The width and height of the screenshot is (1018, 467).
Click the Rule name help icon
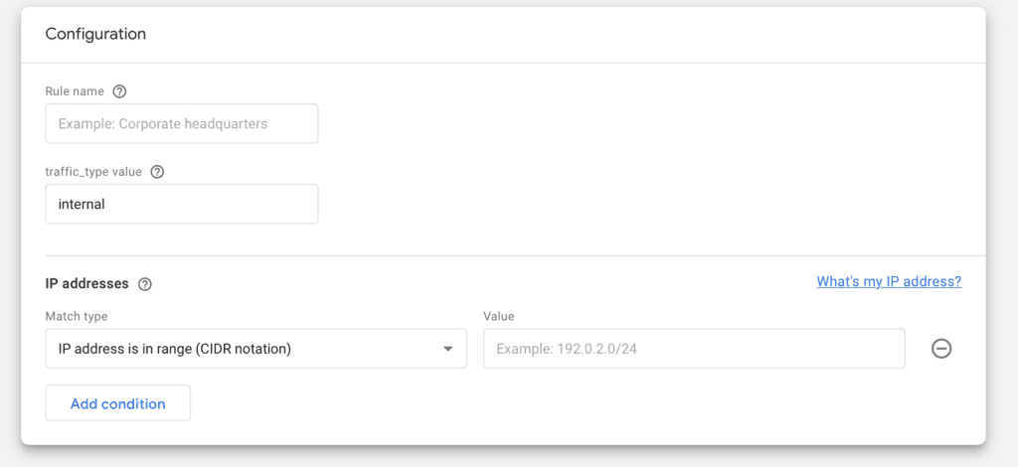(119, 91)
